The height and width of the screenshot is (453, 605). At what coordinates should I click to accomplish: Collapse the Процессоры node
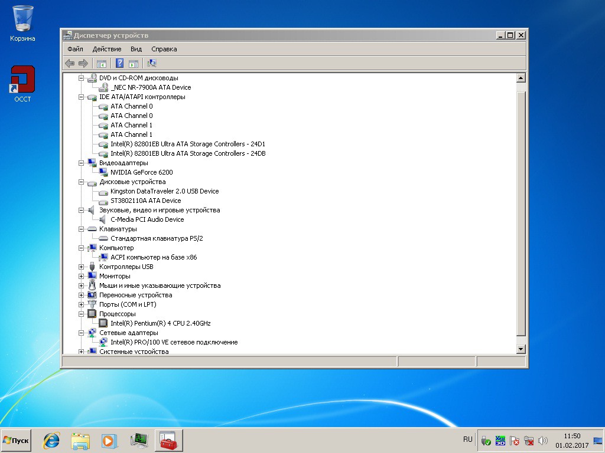[81, 314]
